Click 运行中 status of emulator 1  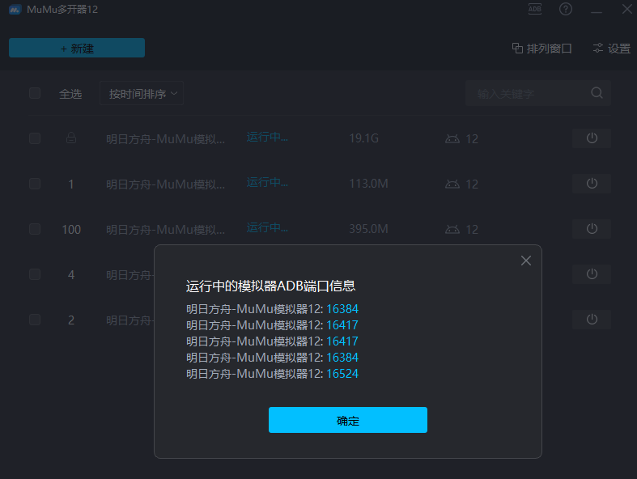coord(267,183)
